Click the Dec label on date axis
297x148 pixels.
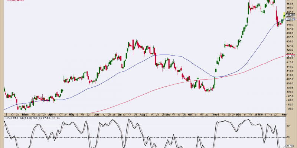pyautogui.click(x=239, y=115)
